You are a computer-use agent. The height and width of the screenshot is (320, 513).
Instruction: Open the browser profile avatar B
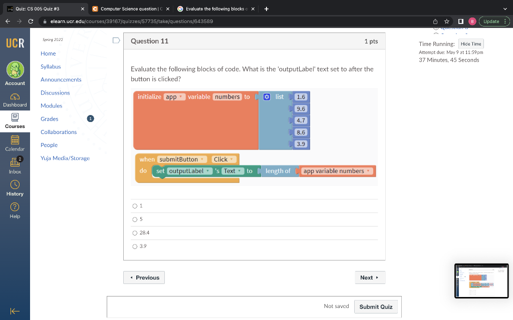pos(472,21)
